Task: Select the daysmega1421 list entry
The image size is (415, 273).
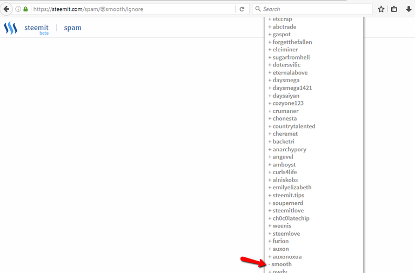Action: click(290, 88)
